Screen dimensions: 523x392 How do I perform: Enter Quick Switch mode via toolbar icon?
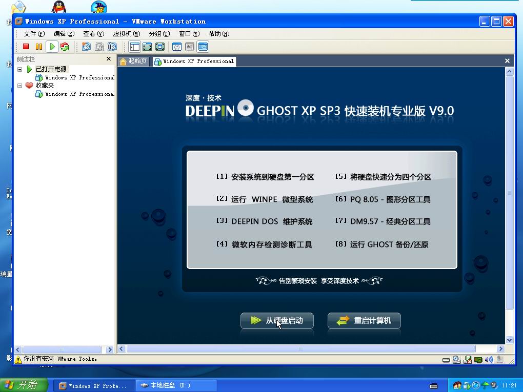pos(147,47)
